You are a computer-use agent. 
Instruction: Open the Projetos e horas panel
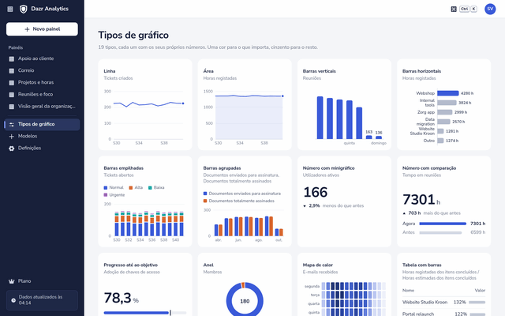point(42,82)
